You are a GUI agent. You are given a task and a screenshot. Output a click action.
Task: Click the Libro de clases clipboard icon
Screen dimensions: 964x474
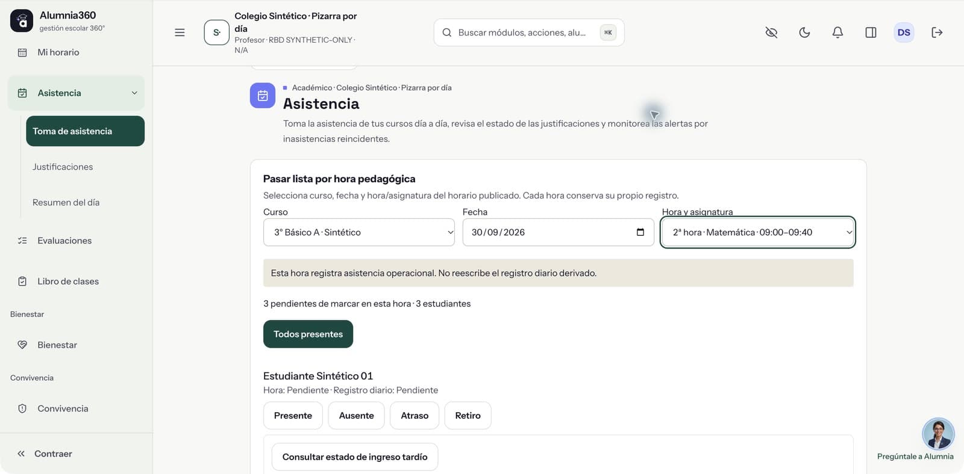pyautogui.click(x=22, y=282)
